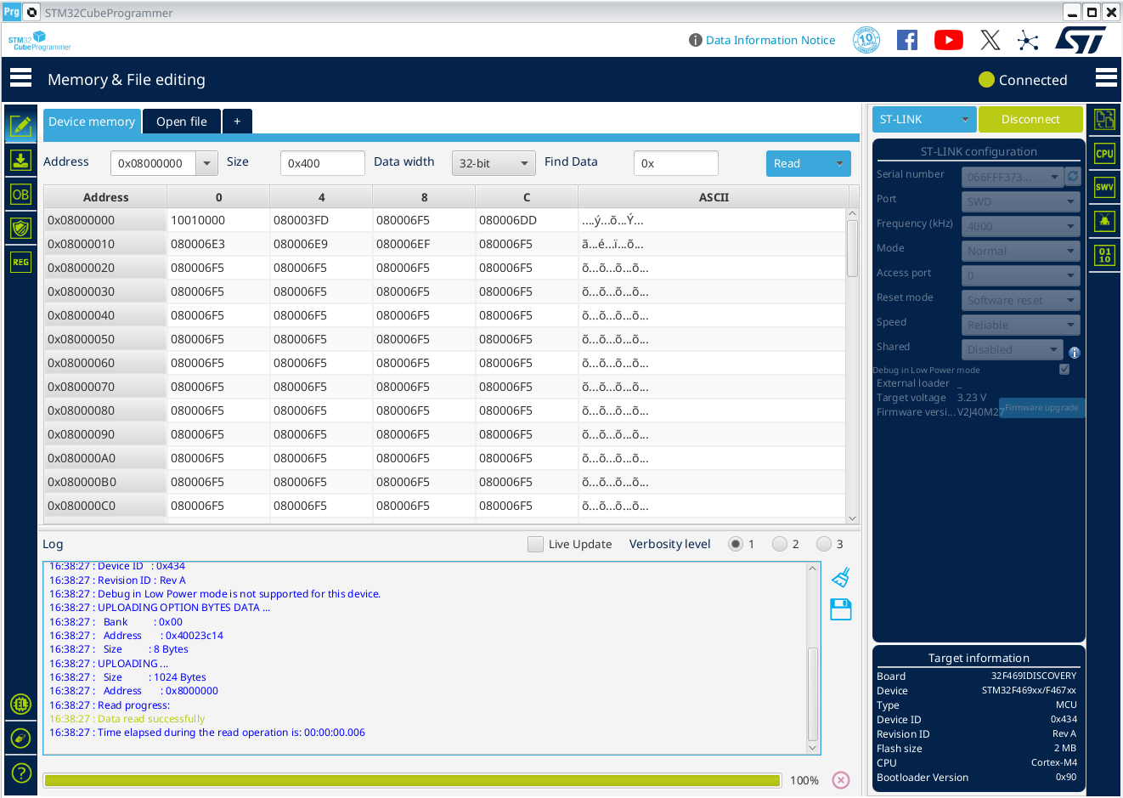Viewport: 1123px width, 798px height.
Task: Click the Size input field
Action: (322, 163)
